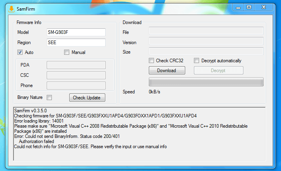Turn on Decrypt automatically

(197, 61)
